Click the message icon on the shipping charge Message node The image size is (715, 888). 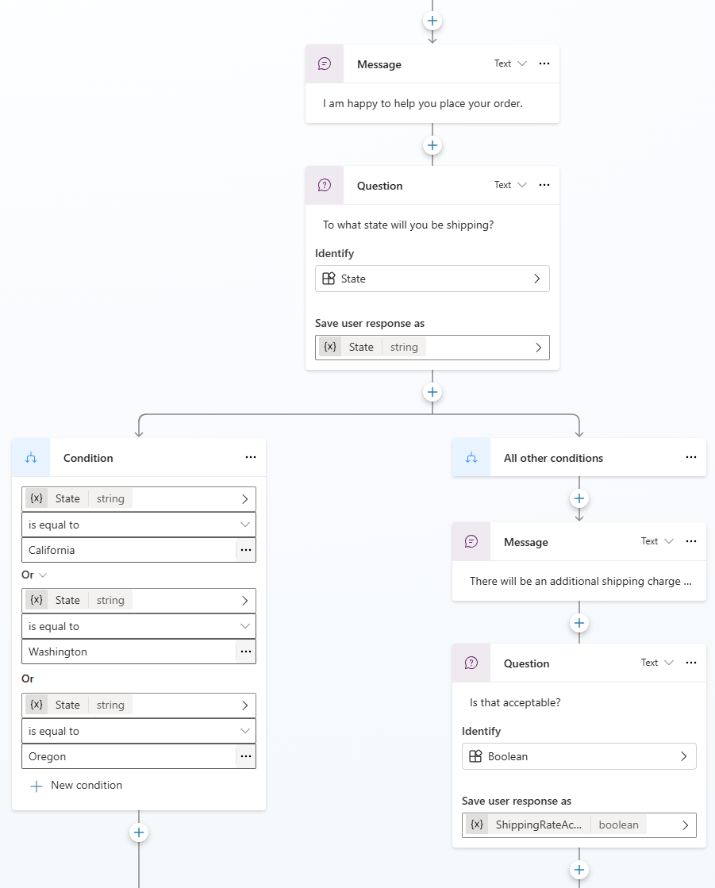471,541
